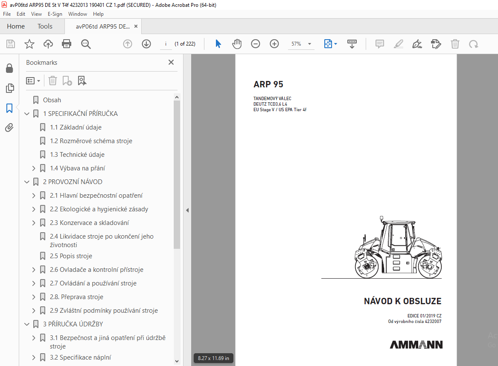The height and width of the screenshot is (366, 498).
Task: Open Find text search tool
Action: pyautogui.click(x=86, y=44)
